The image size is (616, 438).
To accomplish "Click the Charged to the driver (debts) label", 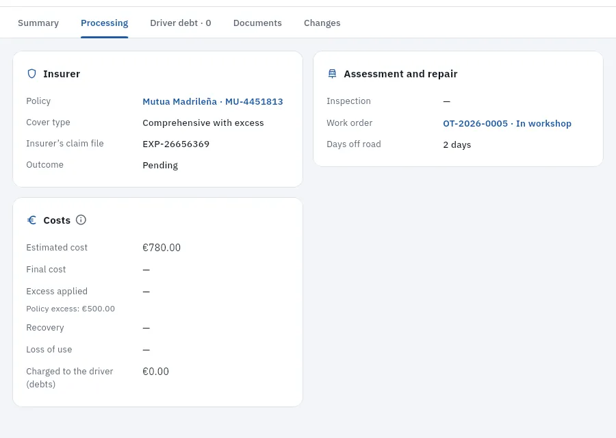I will (x=70, y=378).
